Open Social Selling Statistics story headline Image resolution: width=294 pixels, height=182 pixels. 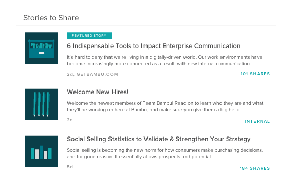pyautogui.click(x=159, y=139)
